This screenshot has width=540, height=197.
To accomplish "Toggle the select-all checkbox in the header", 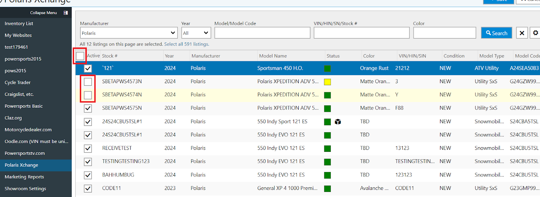I will (x=80, y=56).
